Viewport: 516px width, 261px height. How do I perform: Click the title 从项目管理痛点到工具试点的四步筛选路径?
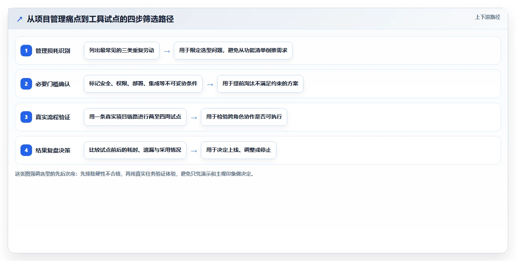pyautogui.click(x=100, y=19)
